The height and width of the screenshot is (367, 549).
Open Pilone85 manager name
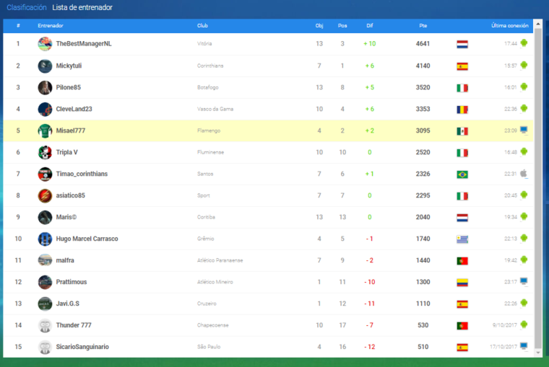[69, 87]
